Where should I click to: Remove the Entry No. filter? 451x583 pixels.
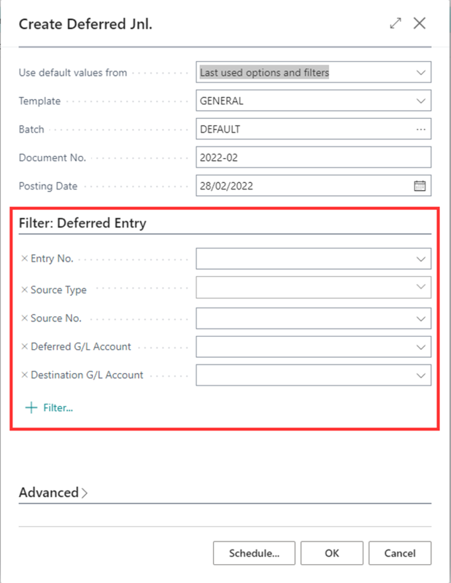[x=24, y=259]
